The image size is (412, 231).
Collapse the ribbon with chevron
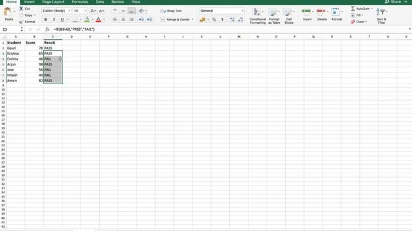[x=406, y=2]
